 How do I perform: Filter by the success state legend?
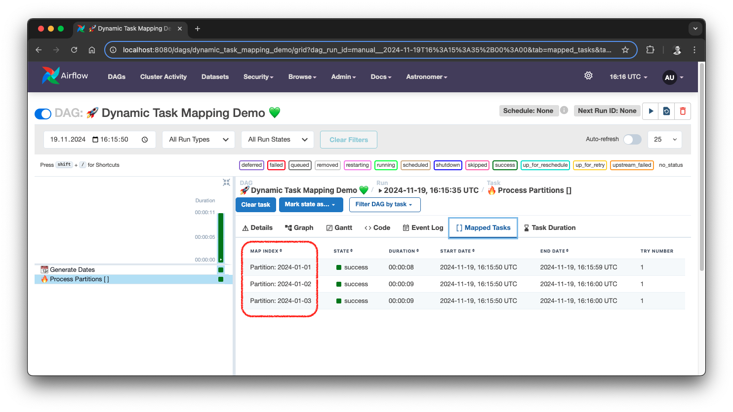[505, 165]
